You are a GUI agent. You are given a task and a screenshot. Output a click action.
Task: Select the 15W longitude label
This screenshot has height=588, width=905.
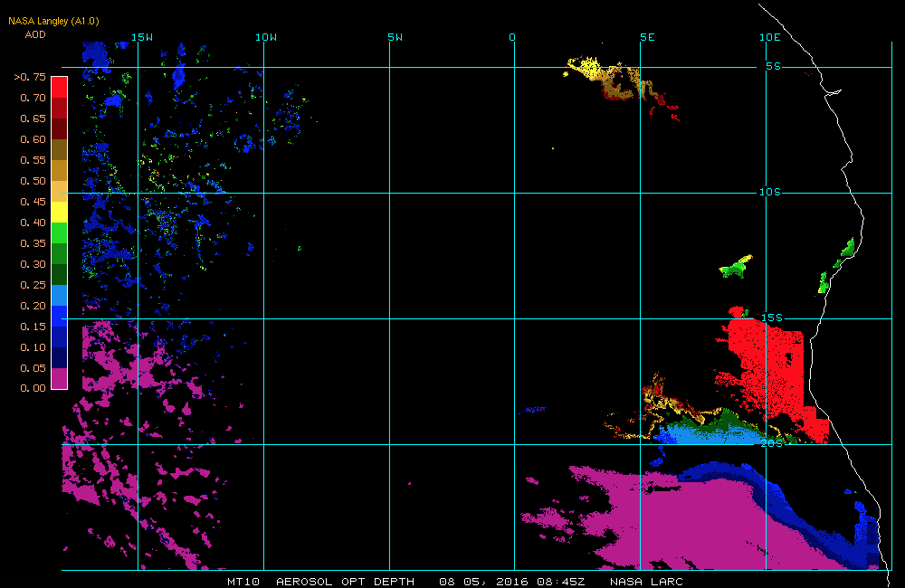141,37
